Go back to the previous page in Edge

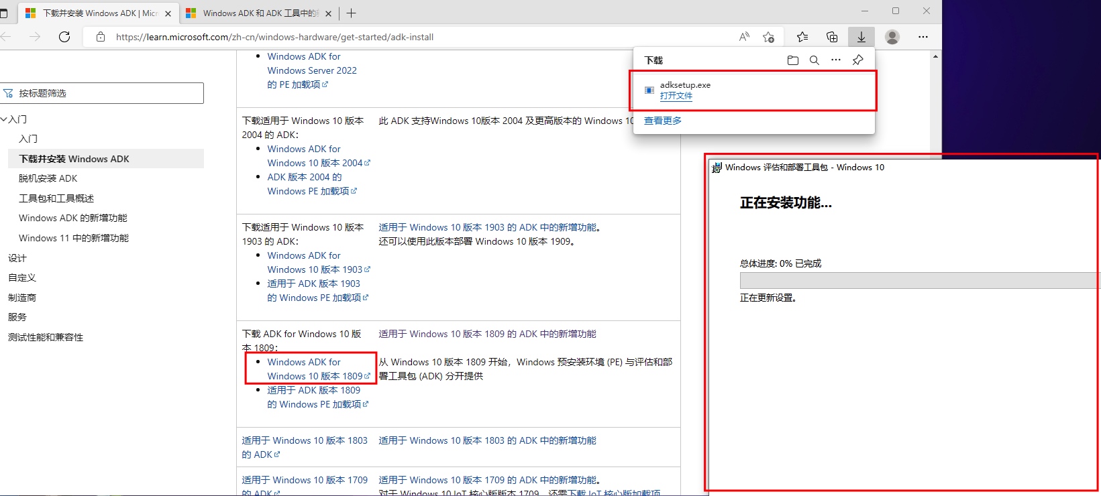(x=6, y=37)
